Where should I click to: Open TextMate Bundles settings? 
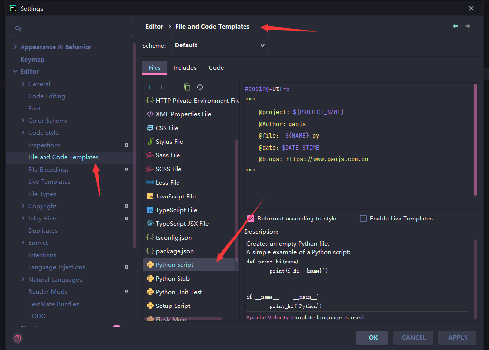click(54, 304)
